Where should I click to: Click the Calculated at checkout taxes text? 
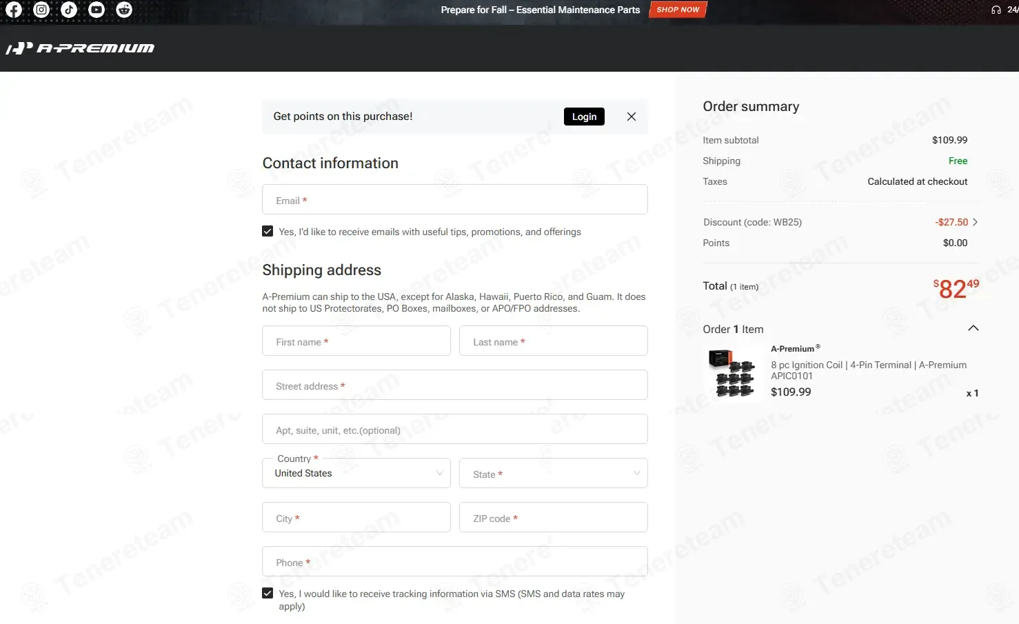(918, 181)
